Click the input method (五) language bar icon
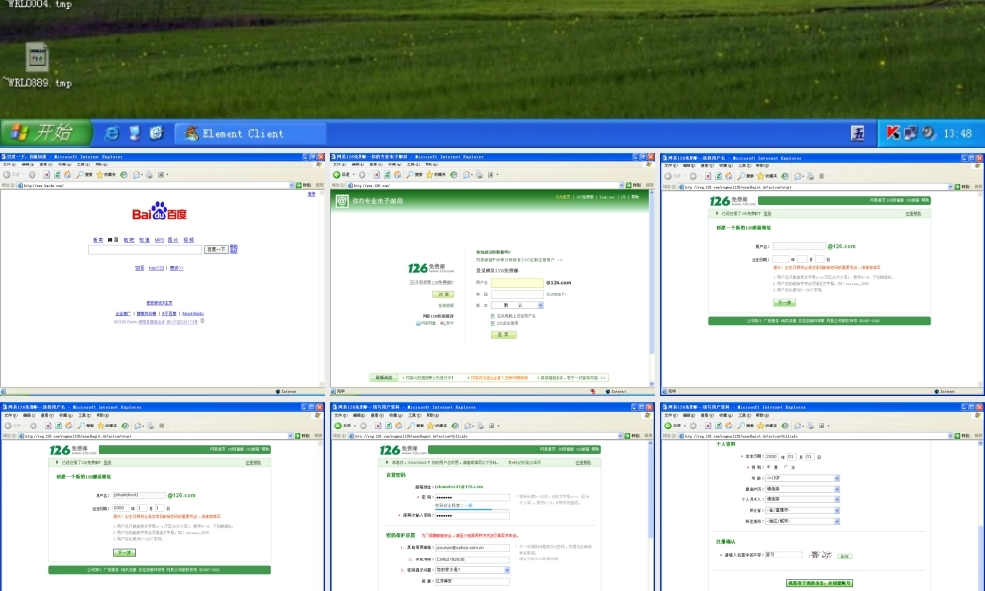The width and height of the screenshot is (985, 591). pyautogui.click(x=857, y=133)
